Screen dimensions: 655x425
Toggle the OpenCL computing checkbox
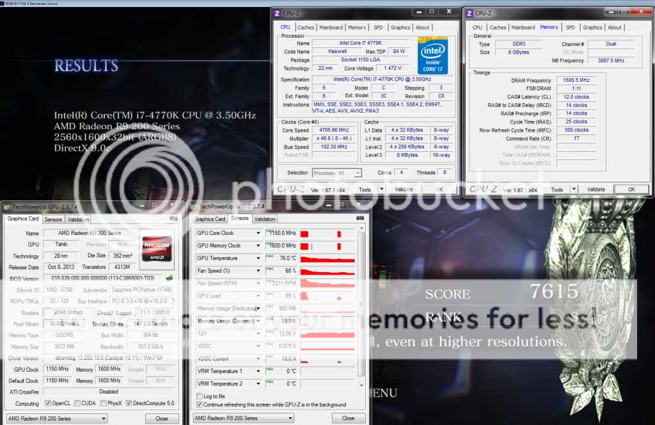(48, 404)
